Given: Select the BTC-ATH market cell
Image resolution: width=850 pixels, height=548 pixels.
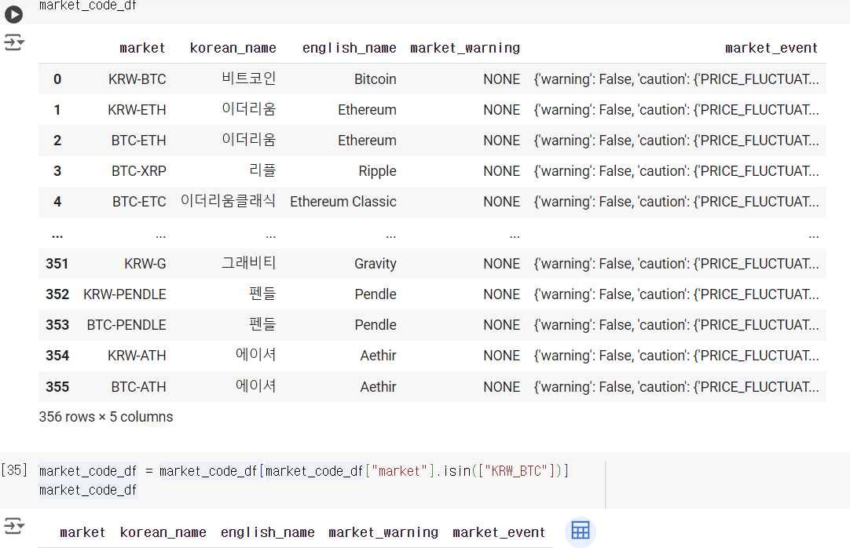Looking at the screenshot, I should tap(139, 387).
